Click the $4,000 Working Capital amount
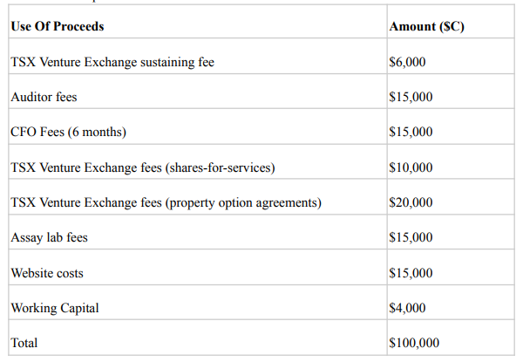 (x=408, y=308)
